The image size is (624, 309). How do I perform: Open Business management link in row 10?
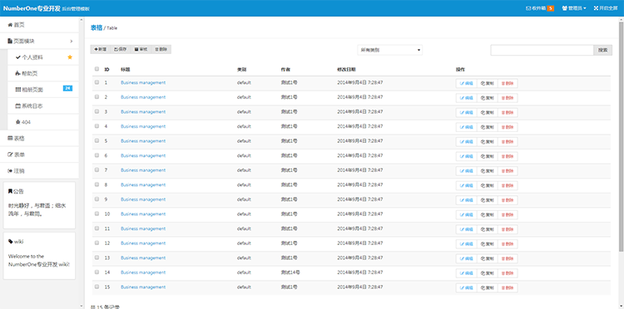[143, 214]
